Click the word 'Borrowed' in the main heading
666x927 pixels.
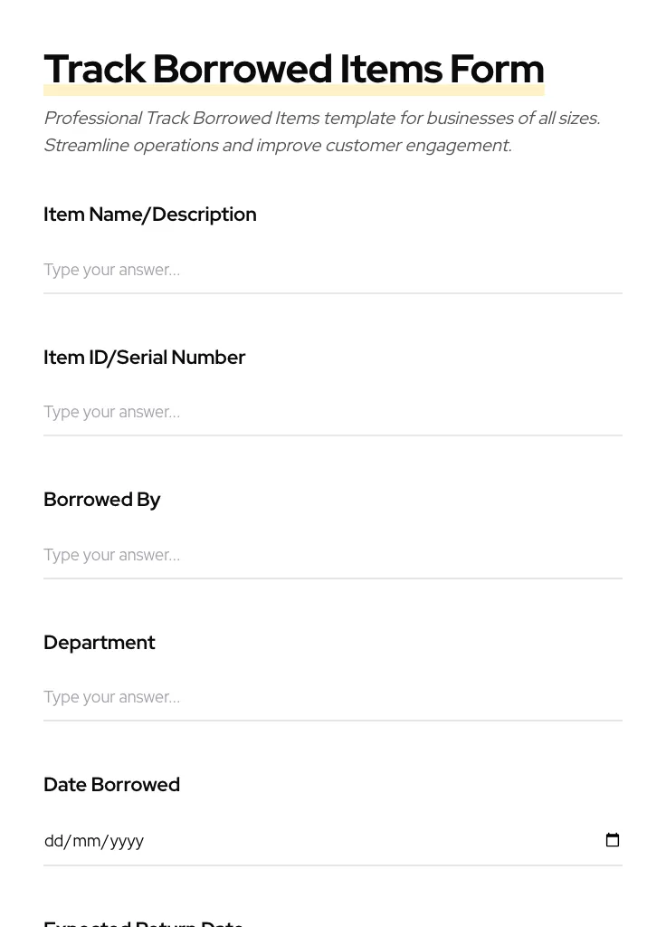[243, 70]
